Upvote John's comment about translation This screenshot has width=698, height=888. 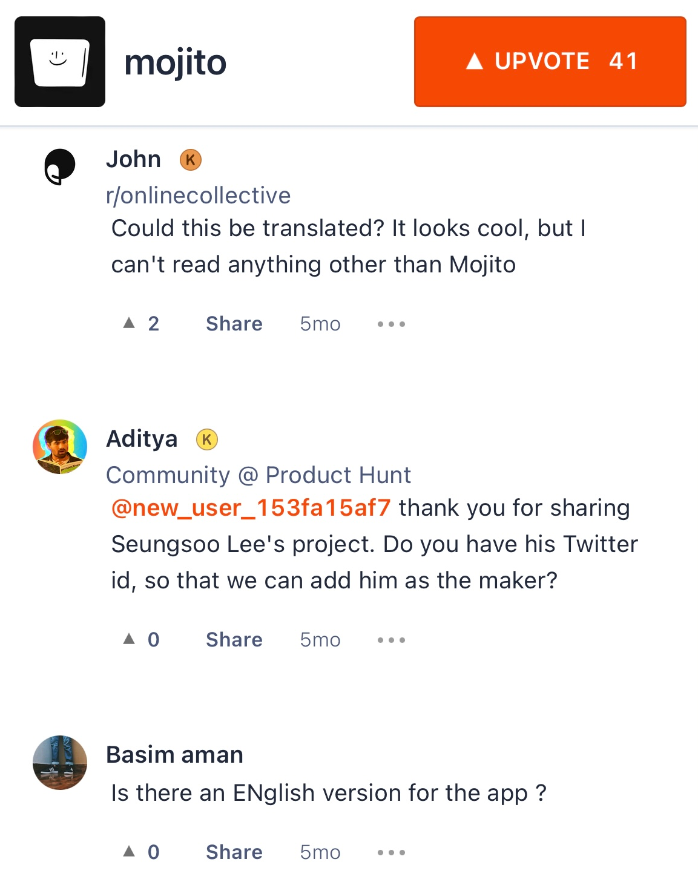coord(141,324)
